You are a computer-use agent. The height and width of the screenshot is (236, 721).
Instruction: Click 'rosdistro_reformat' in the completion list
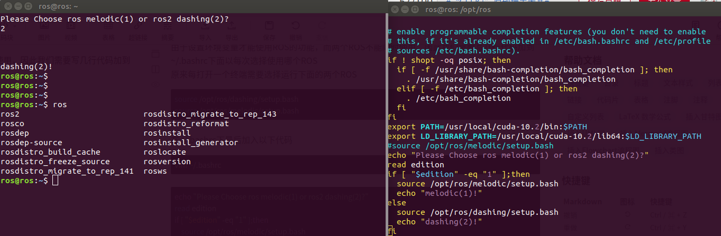coord(186,124)
